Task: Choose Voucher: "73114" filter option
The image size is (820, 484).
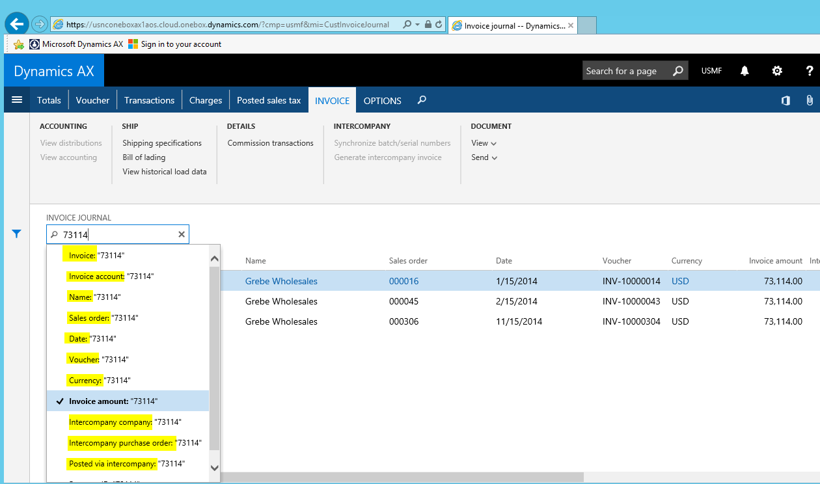Action: pos(99,360)
